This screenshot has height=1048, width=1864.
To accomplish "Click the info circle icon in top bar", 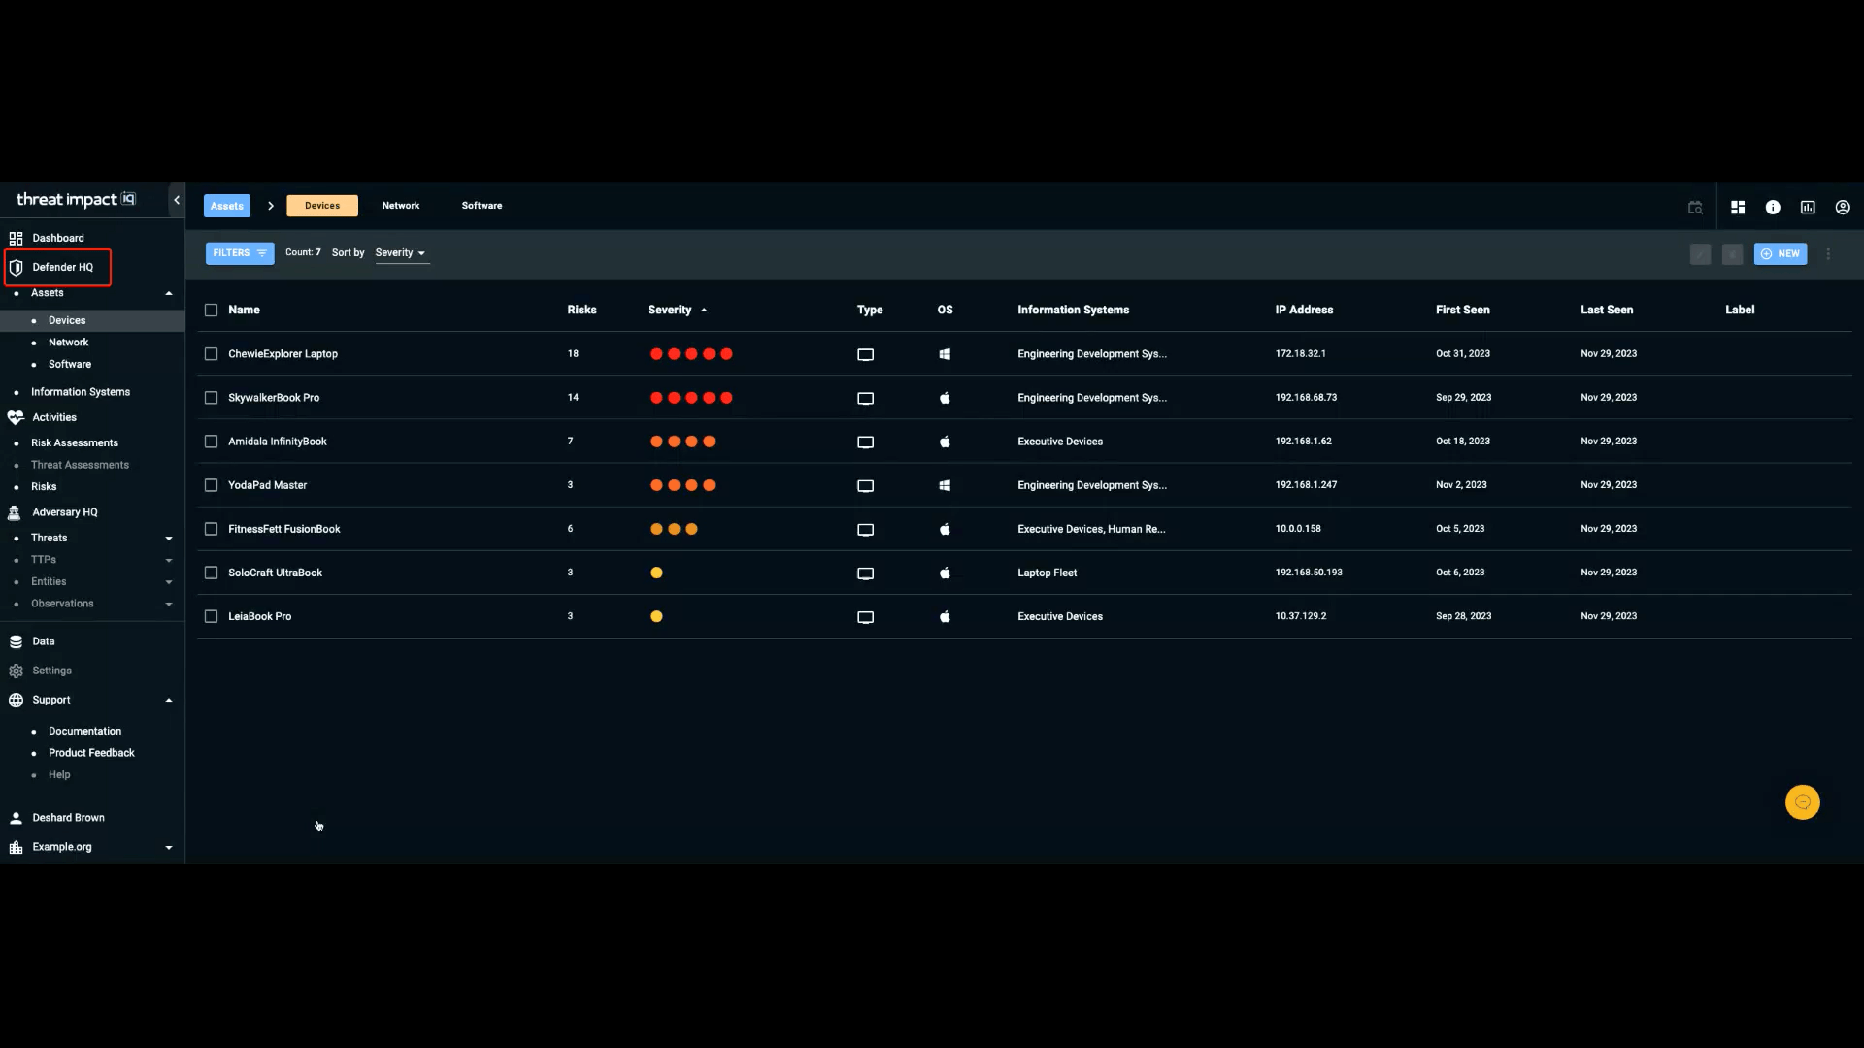I will coord(1773,207).
